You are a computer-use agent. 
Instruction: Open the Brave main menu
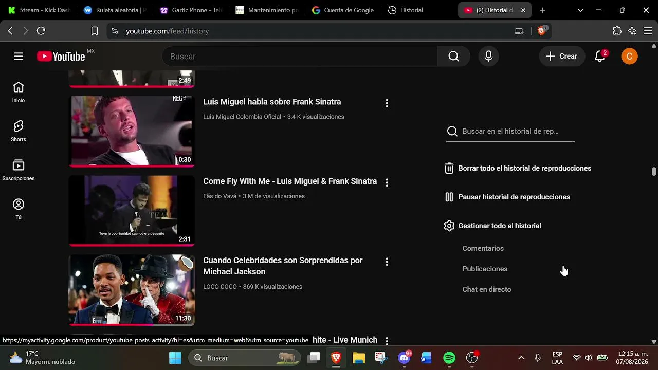tap(648, 31)
